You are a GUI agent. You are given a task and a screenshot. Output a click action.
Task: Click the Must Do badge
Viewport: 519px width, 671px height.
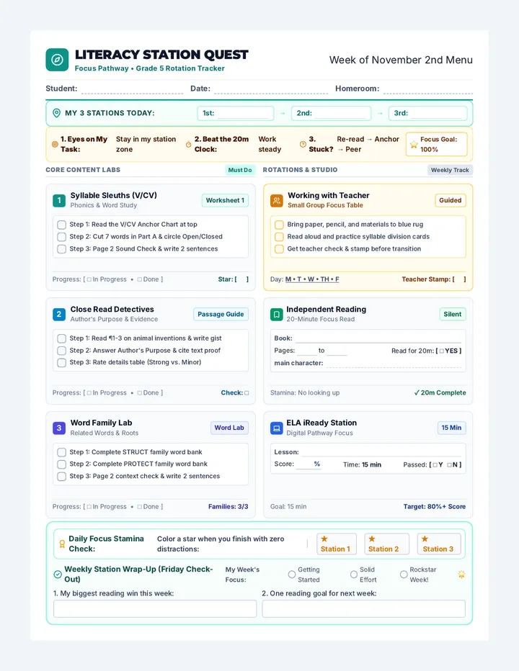click(x=240, y=170)
